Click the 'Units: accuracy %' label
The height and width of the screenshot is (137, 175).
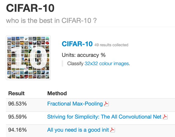click(x=83, y=55)
